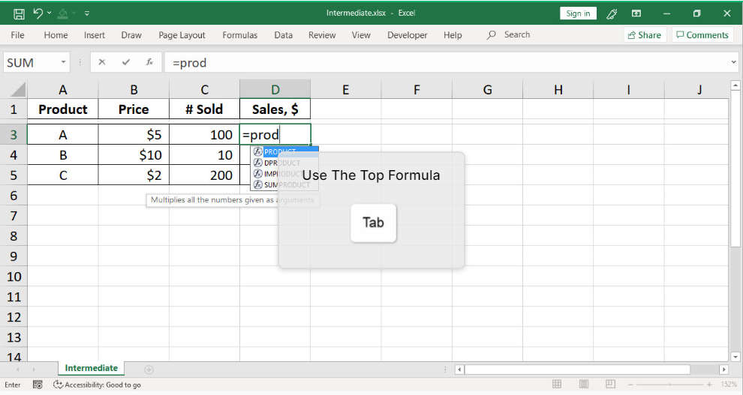Screen dimensions: 743x395
Task: Click the Save icon in title bar
Action: click(19, 13)
